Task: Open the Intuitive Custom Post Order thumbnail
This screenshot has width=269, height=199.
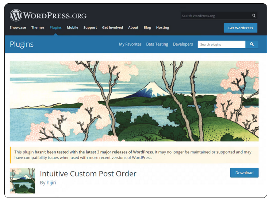Action: point(23,180)
